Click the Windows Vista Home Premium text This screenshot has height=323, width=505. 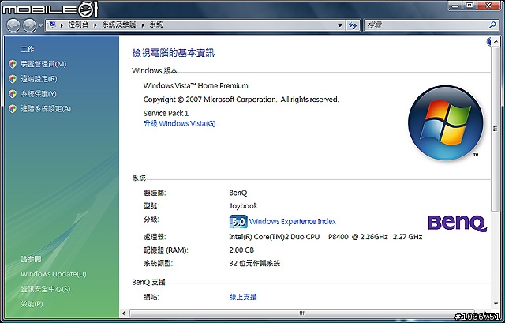[x=196, y=86]
